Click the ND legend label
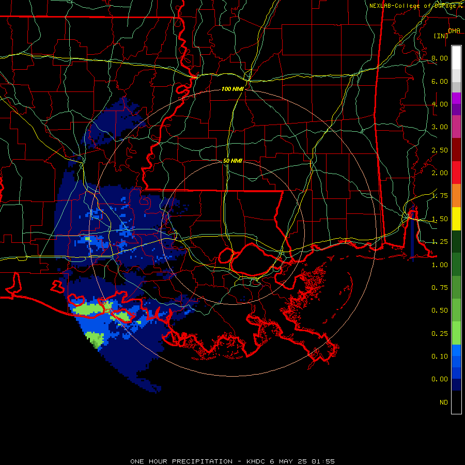465x465 pixels. [444, 402]
